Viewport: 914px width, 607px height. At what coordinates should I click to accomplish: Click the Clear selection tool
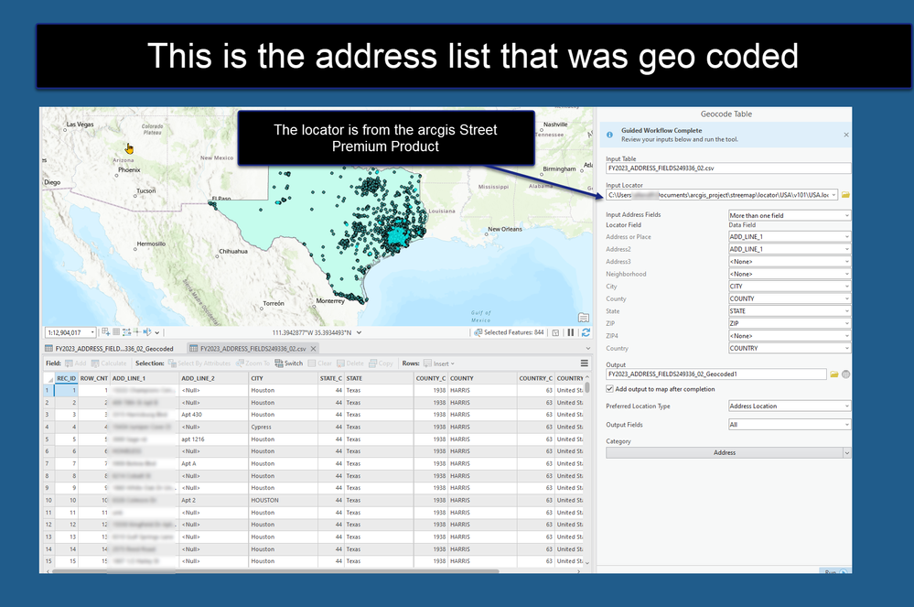coord(320,363)
